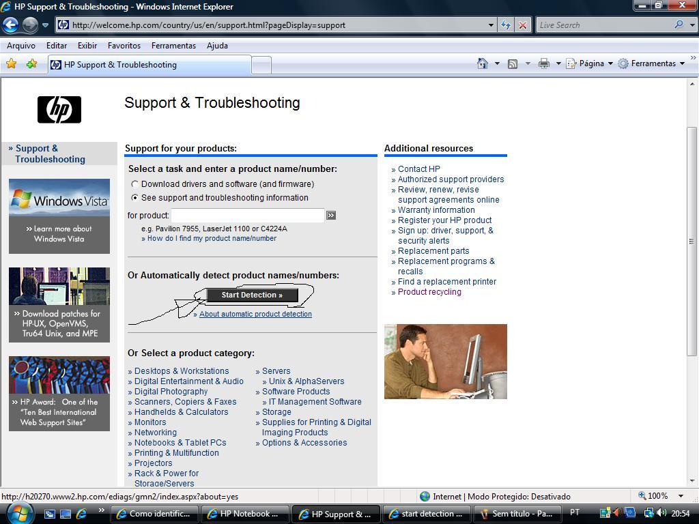Open a new blank tab
699x524 pixels.
click(261, 65)
